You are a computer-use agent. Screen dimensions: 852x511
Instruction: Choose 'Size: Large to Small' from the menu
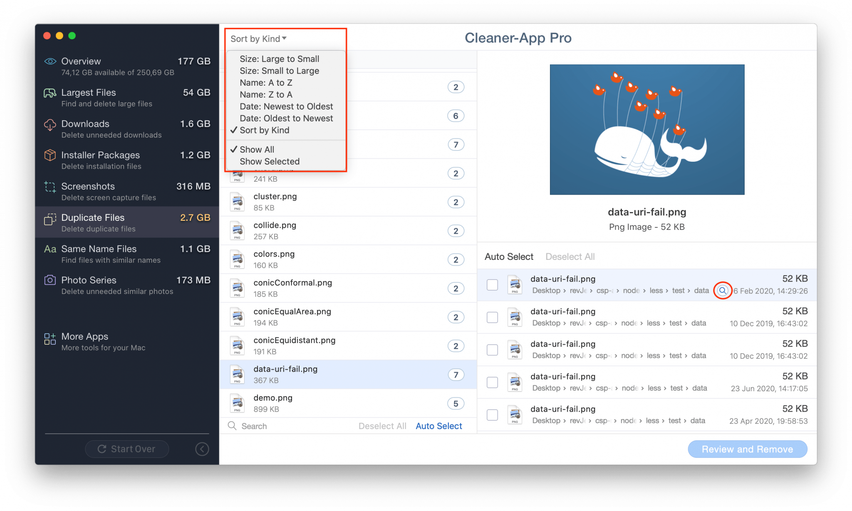(x=280, y=59)
